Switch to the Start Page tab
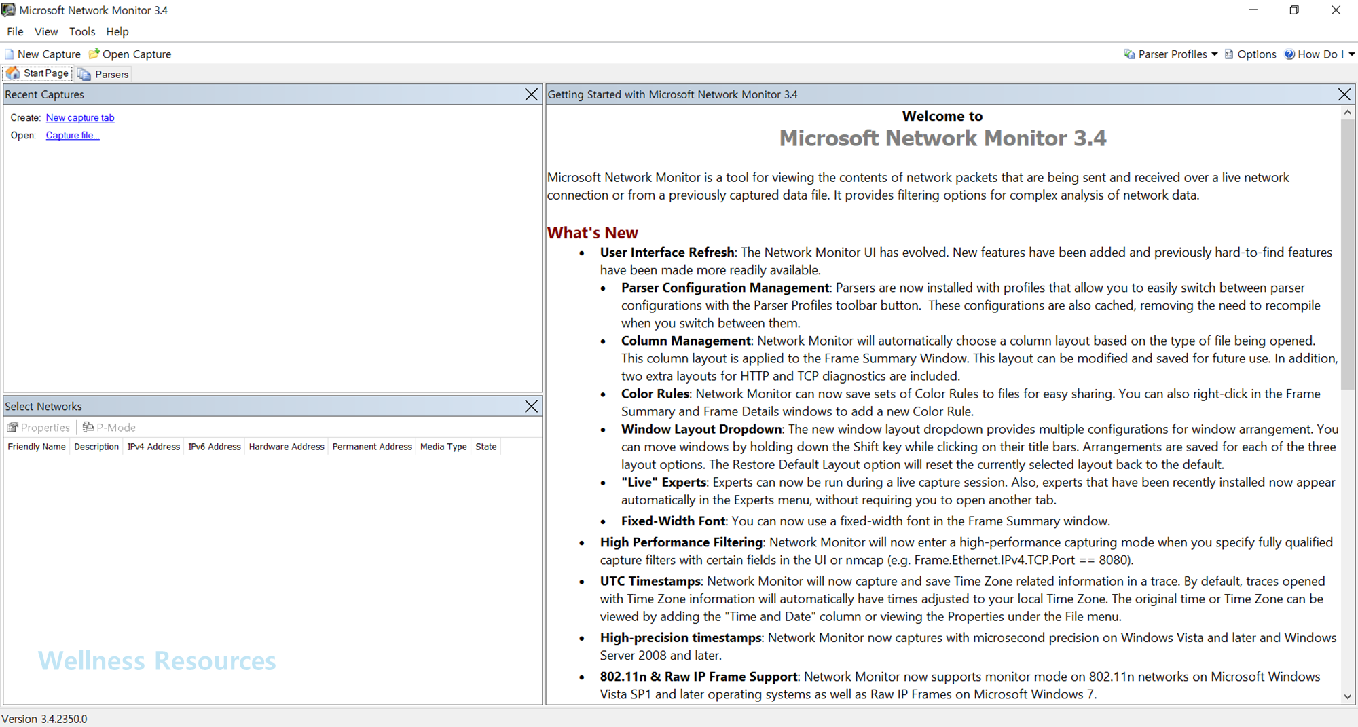The width and height of the screenshot is (1358, 727). click(38, 73)
